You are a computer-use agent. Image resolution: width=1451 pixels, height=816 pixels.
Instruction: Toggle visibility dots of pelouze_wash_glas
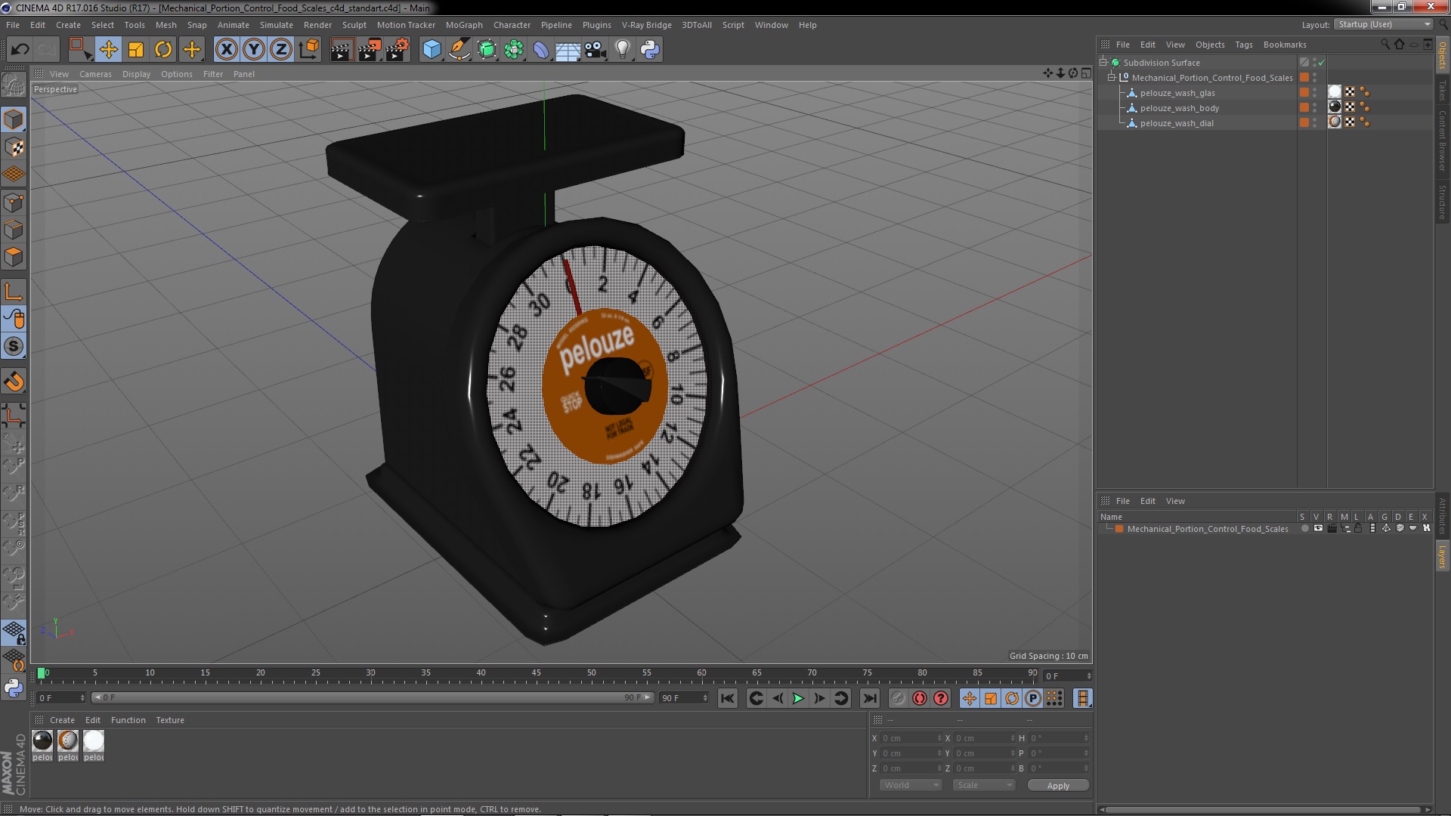point(1315,93)
